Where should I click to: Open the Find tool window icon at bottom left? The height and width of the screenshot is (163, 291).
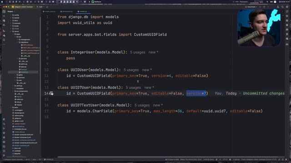[4, 124]
